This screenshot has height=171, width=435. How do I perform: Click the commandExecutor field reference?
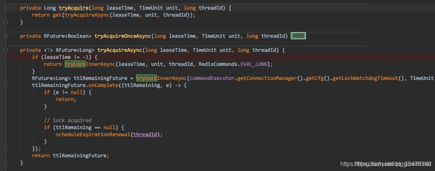pos(213,78)
